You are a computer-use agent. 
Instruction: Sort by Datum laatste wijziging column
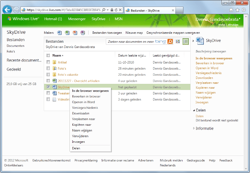[x=132, y=55]
